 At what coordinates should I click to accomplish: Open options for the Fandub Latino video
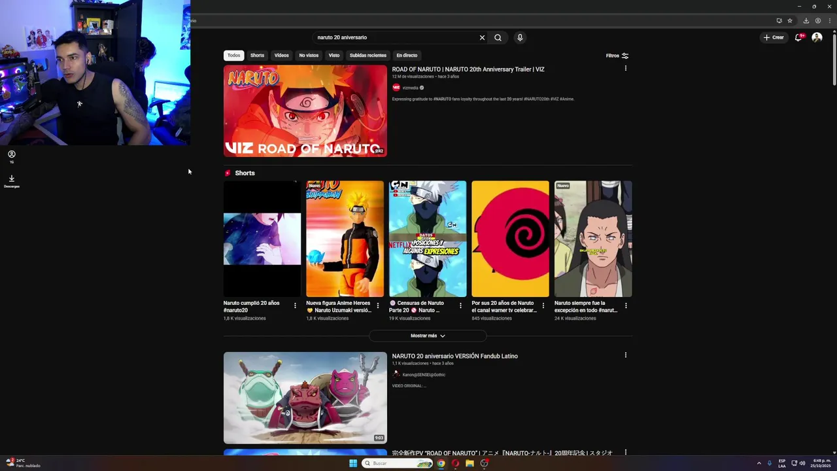625,355
